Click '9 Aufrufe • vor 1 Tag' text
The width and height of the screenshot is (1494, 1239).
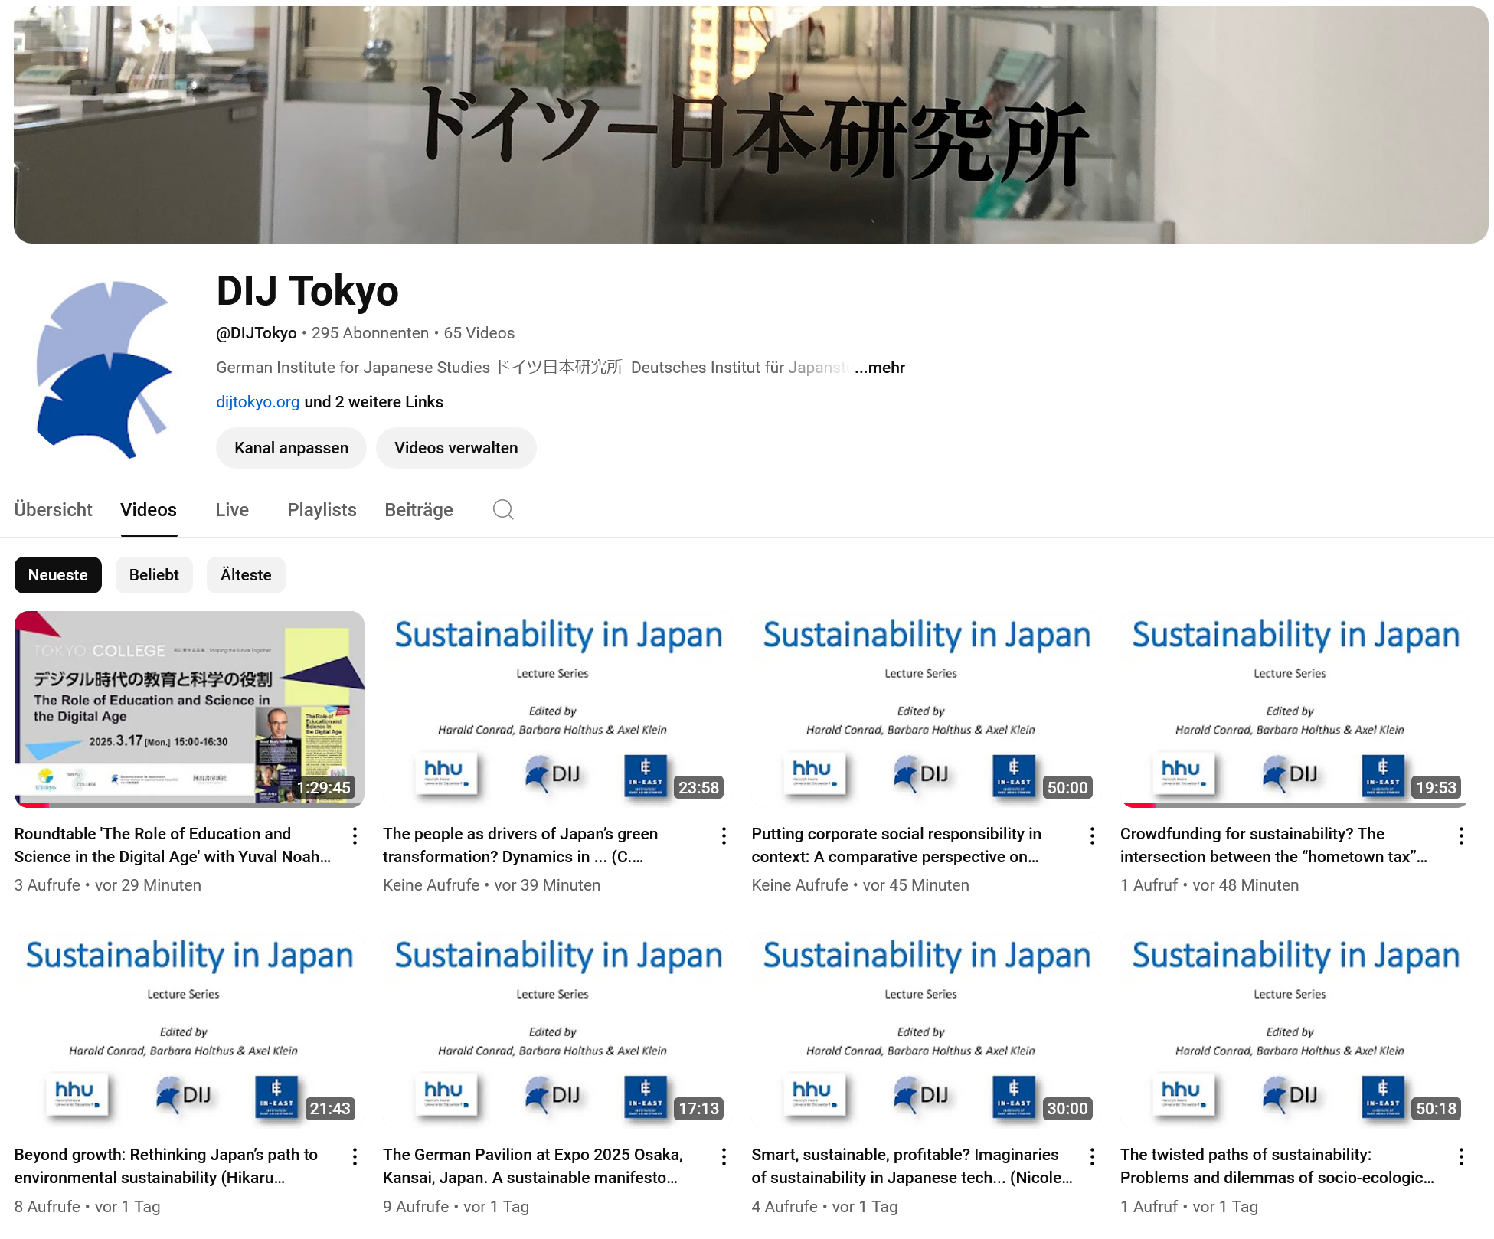(x=456, y=1207)
